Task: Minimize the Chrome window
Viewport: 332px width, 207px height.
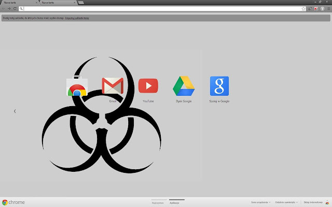Action: click(315, 2)
